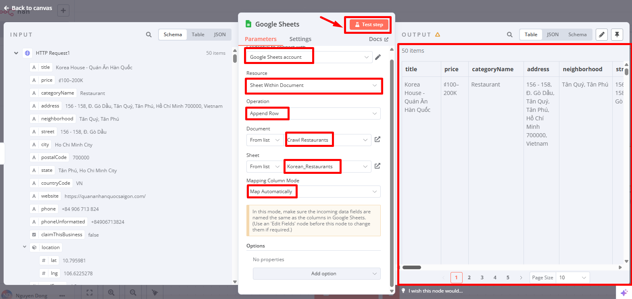Click the AI sparkle assistant icon

624,293
